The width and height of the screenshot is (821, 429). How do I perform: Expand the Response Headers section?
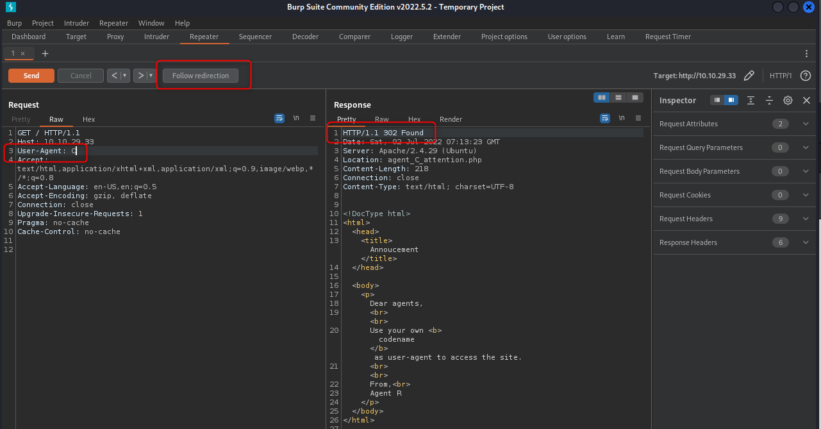click(x=806, y=242)
